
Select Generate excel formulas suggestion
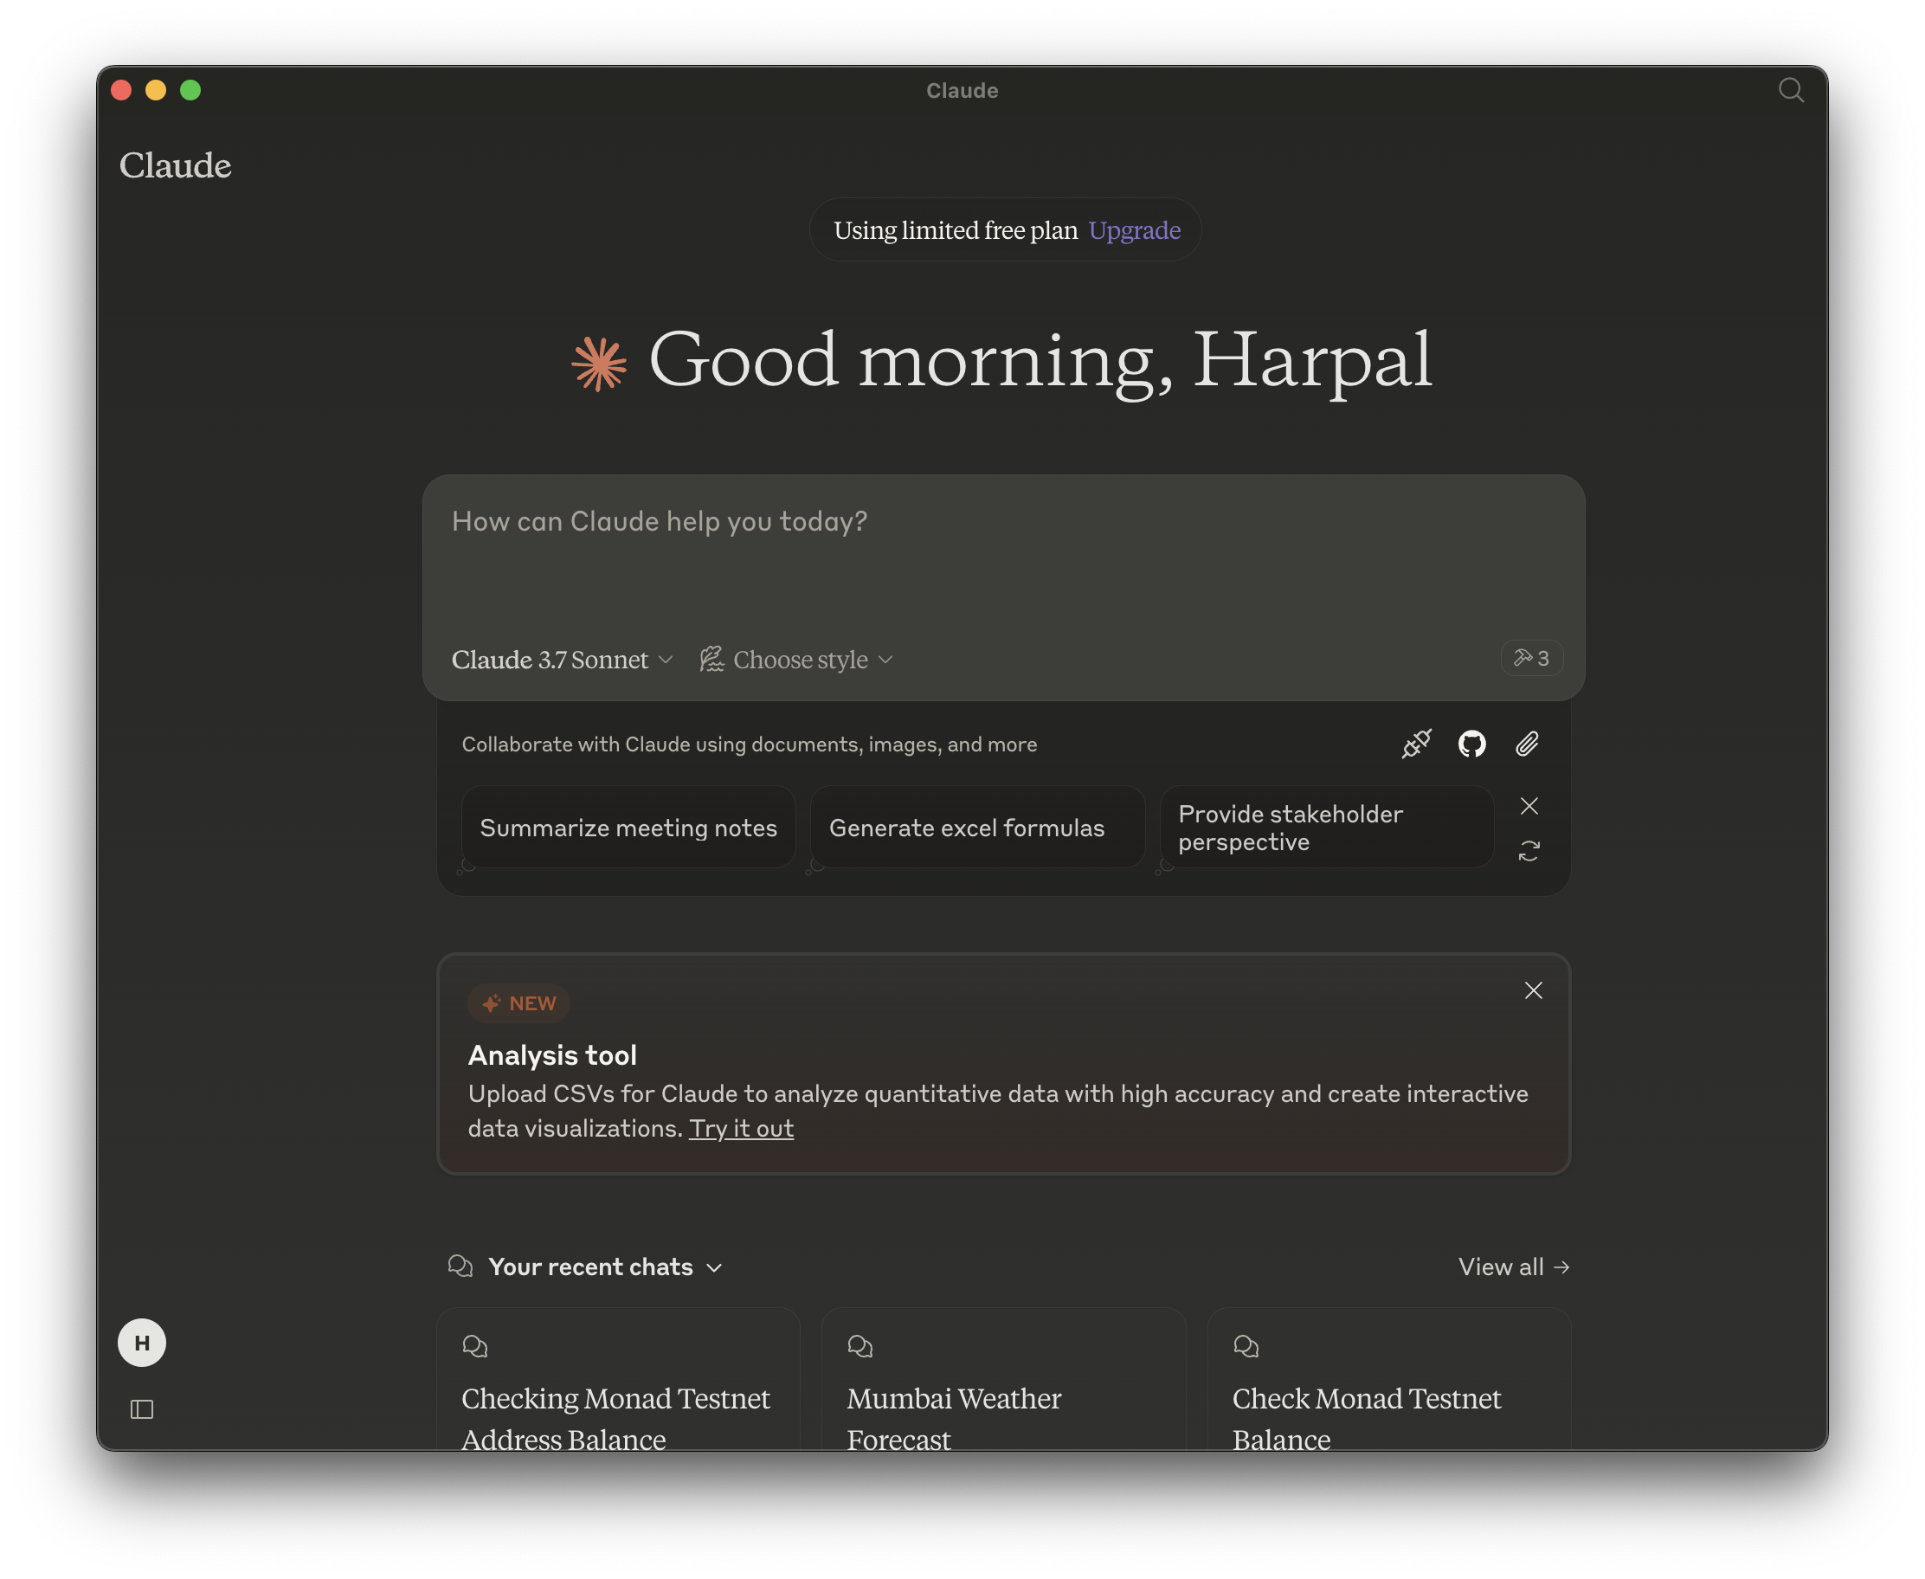coord(967,828)
